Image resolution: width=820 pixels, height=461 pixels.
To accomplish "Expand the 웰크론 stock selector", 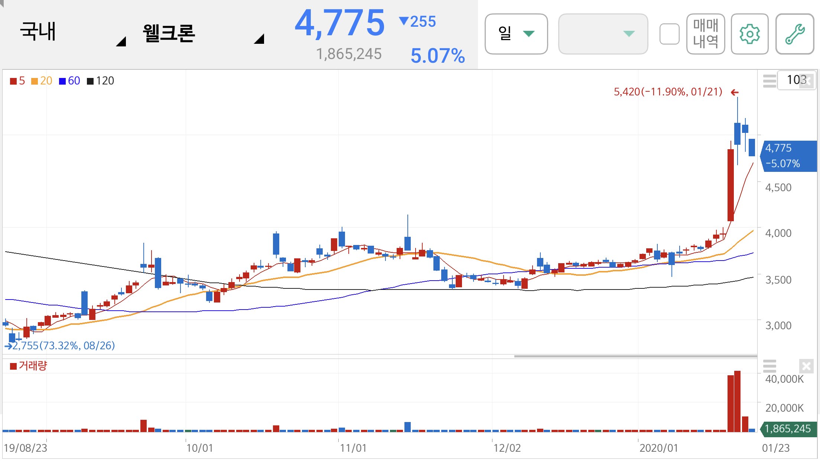I will pos(204,33).
